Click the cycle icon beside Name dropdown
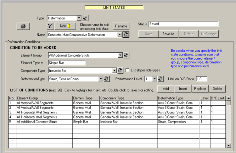 click(126, 35)
